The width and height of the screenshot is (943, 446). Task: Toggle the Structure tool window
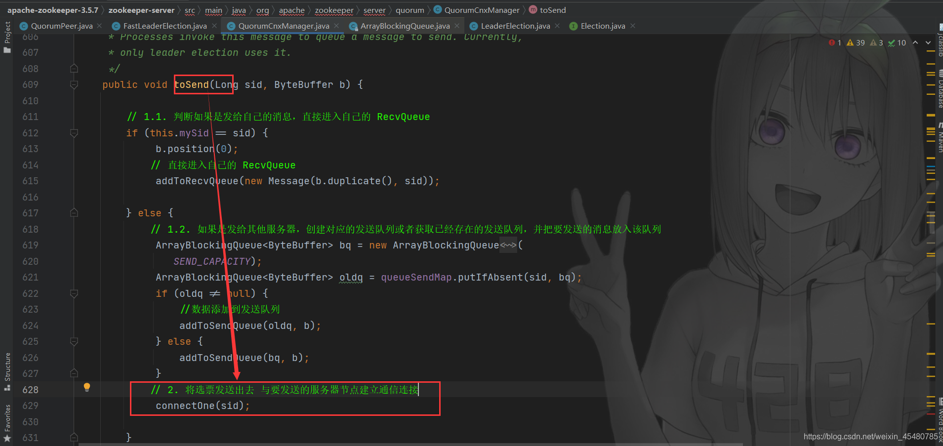pos(7,371)
